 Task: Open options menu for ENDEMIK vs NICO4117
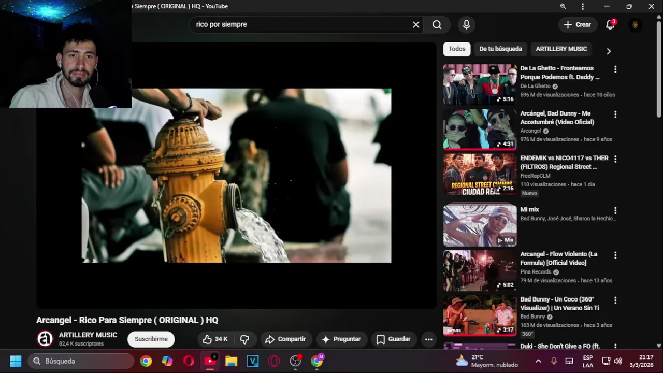tap(615, 159)
